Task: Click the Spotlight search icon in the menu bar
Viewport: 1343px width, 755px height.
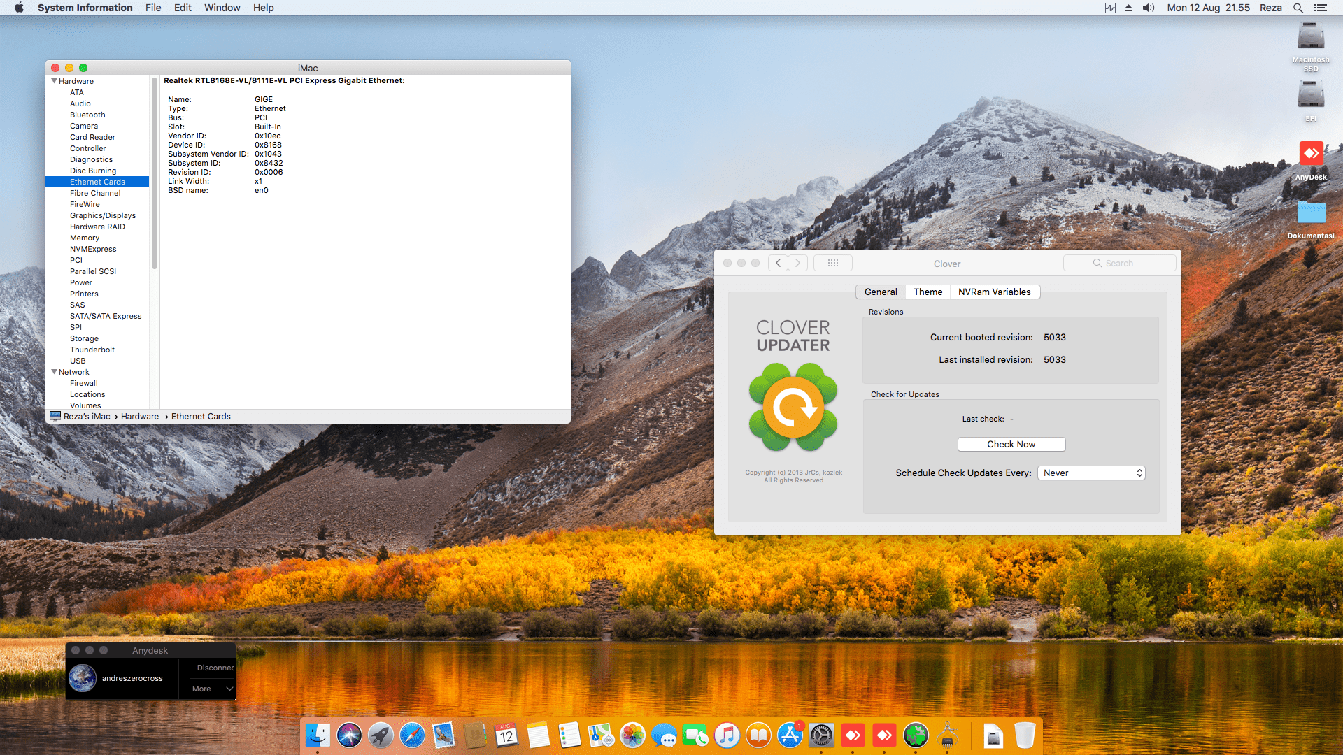Action: point(1298,8)
